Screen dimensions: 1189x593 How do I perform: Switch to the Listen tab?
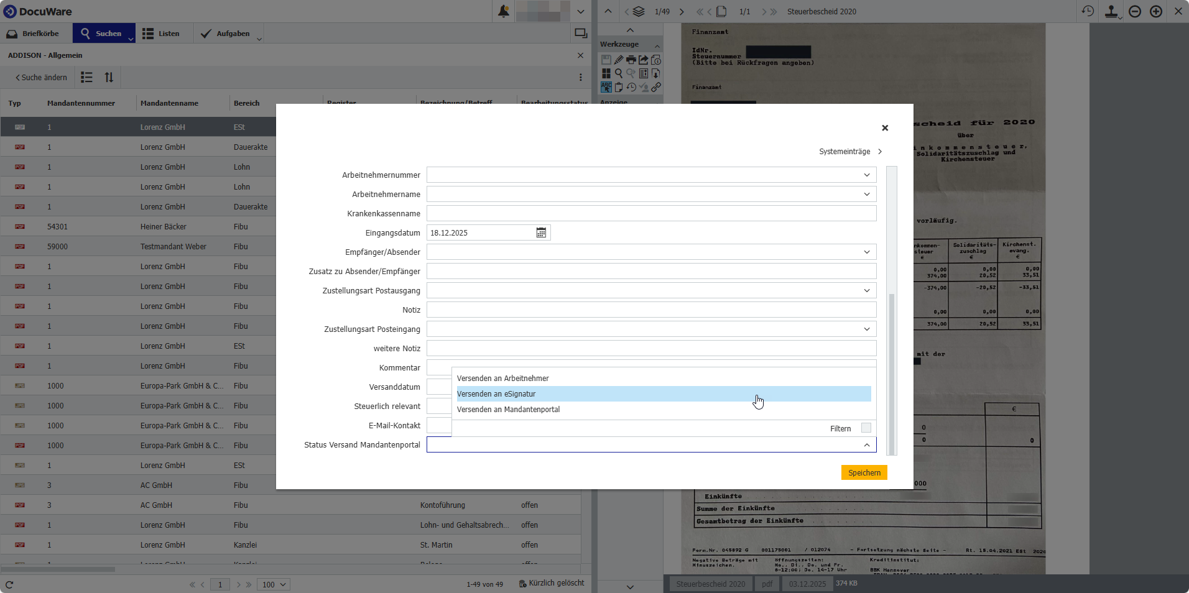pos(160,34)
